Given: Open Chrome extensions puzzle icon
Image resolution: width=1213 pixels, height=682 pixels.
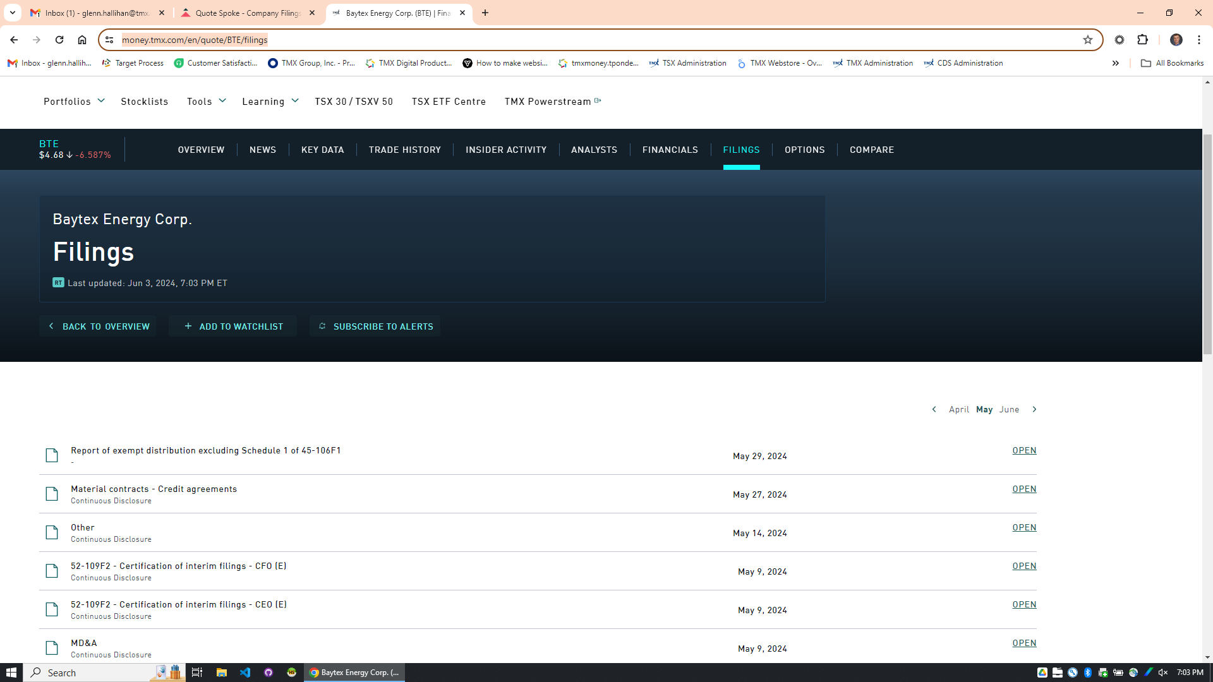Looking at the screenshot, I should (x=1142, y=40).
